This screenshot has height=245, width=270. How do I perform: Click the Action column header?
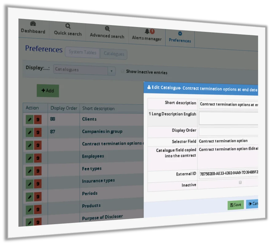(x=32, y=108)
